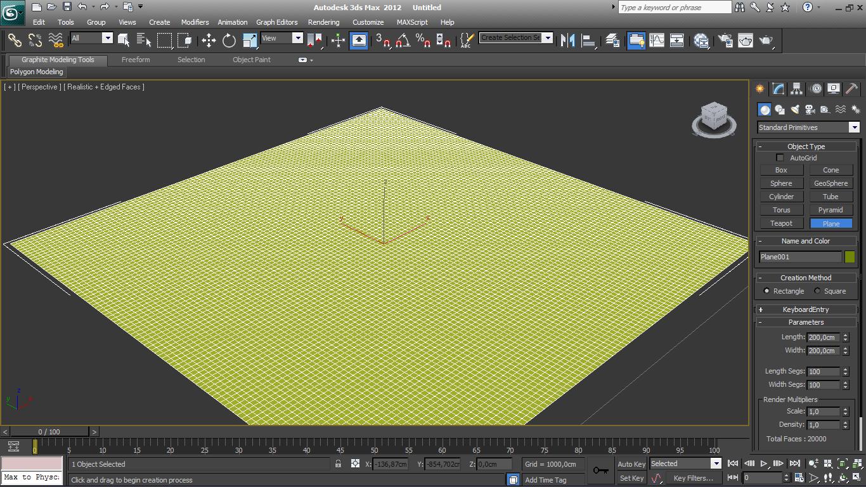
Task: Open Schematic View from toolbar
Action: point(676,41)
